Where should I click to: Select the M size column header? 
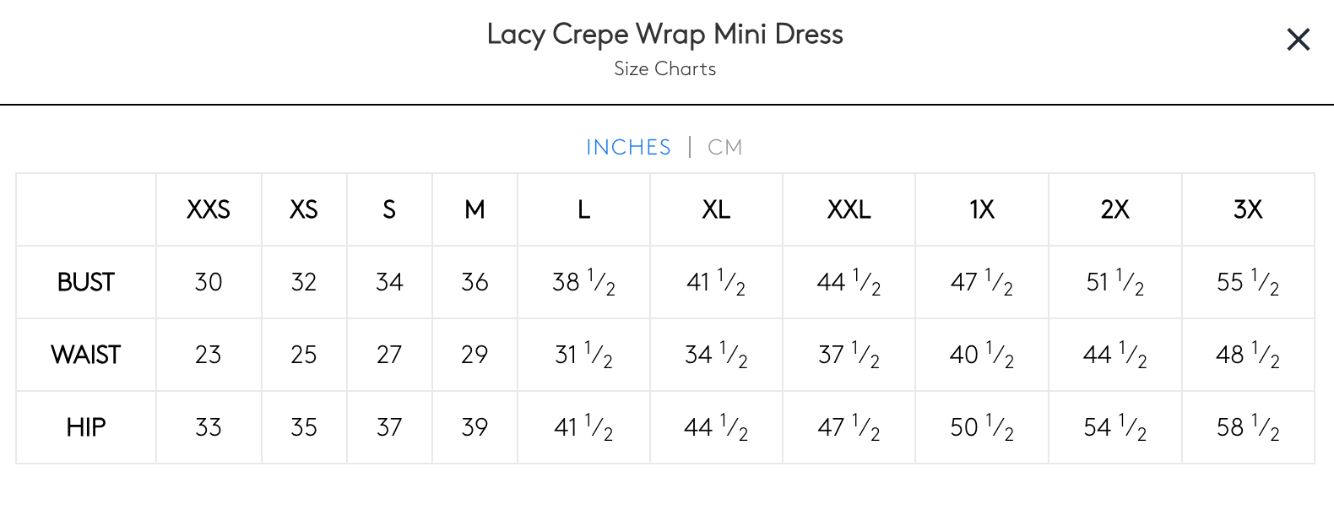(474, 209)
